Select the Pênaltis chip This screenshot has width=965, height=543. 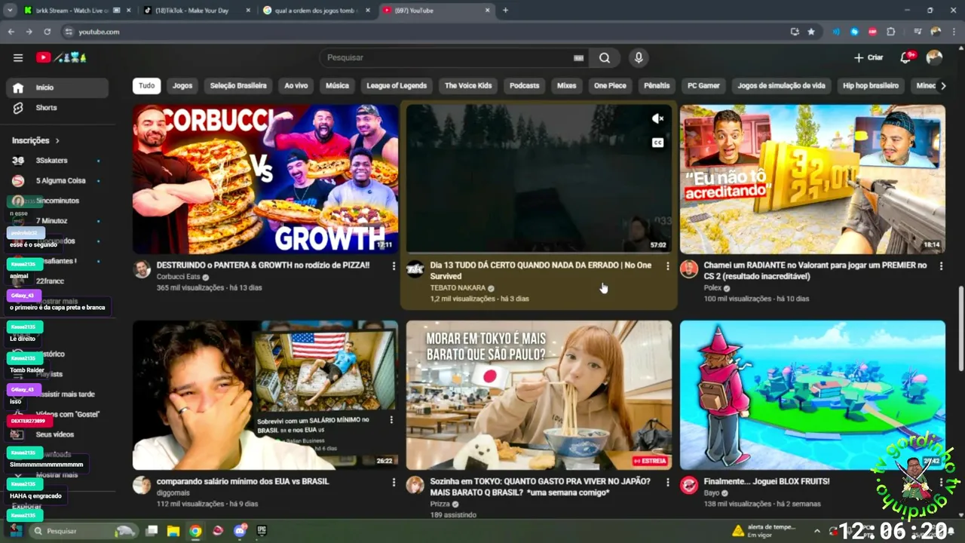pyautogui.click(x=657, y=85)
